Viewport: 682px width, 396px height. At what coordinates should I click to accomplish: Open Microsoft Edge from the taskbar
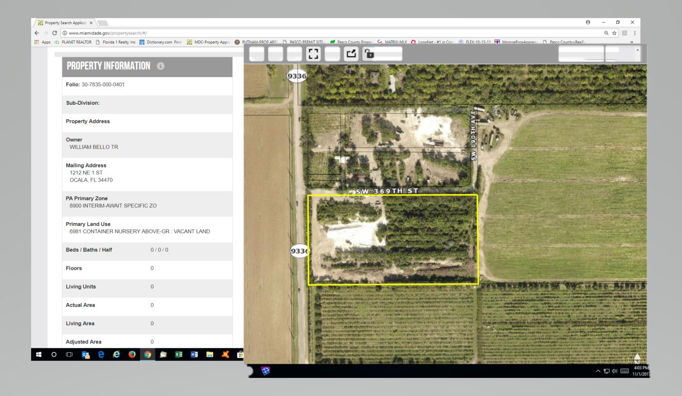pyautogui.click(x=101, y=355)
